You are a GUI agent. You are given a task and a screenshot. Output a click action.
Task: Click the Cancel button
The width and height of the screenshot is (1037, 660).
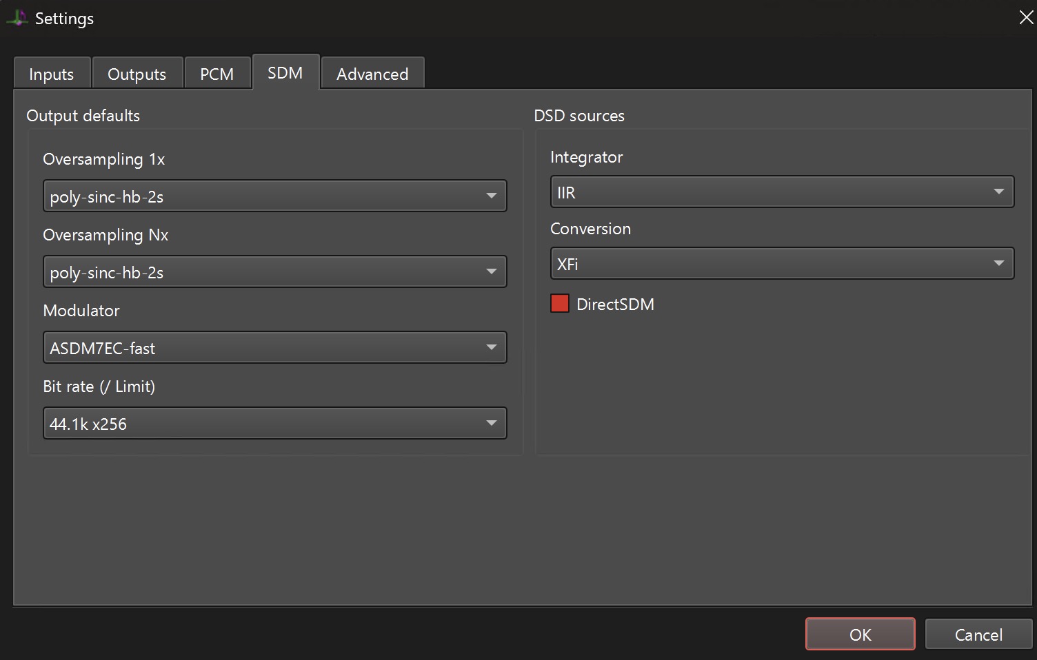[978, 635]
